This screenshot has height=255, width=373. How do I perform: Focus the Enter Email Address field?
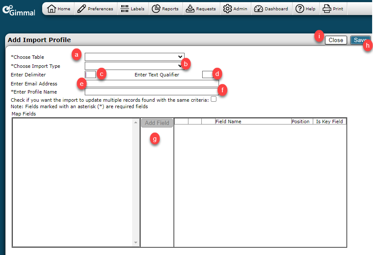(151, 83)
